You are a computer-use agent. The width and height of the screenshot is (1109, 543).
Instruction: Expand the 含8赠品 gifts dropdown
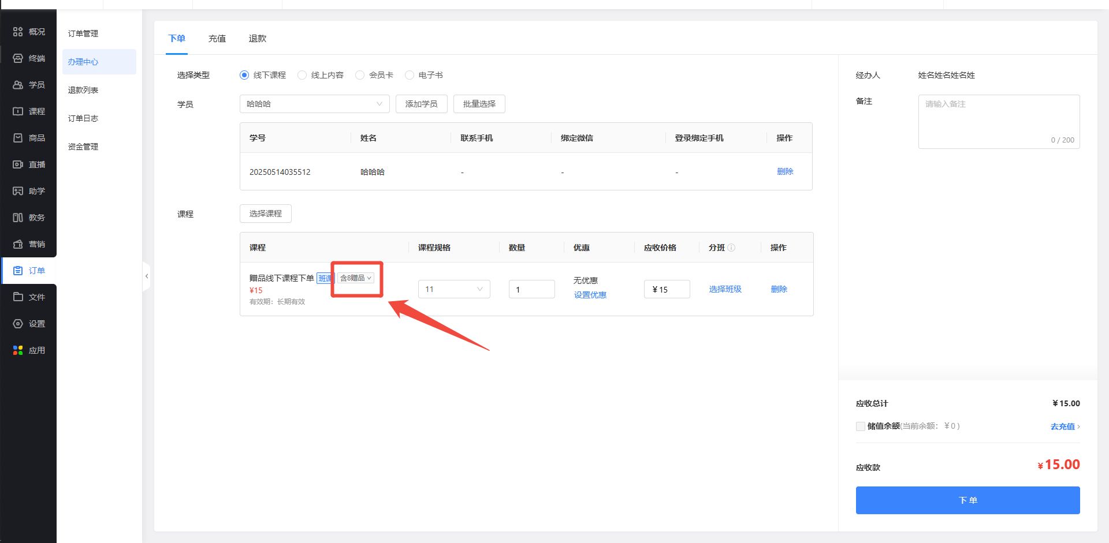click(356, 278)
